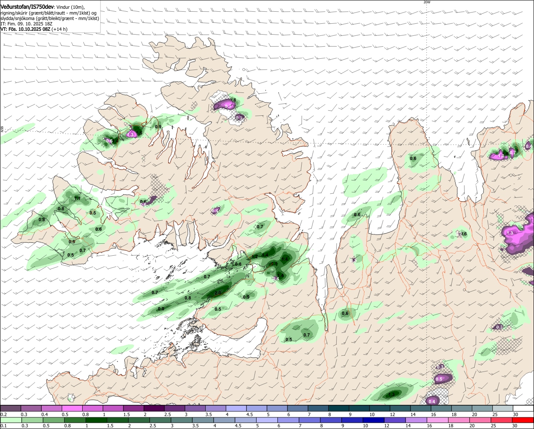Click the light green swatch between 0.3 and 0.5, bottom row
The height and width of the screenshot is (429, 534).
[31, 420]
